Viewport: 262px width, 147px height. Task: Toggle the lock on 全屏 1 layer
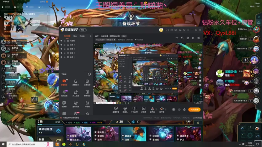[x=65, y=57]
